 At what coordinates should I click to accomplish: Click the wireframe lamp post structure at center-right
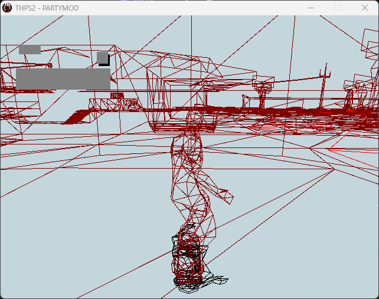coord(263,93)
